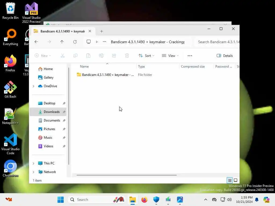Expand the Network tree node
Screen dimensions: 275x206
[34, 172]
